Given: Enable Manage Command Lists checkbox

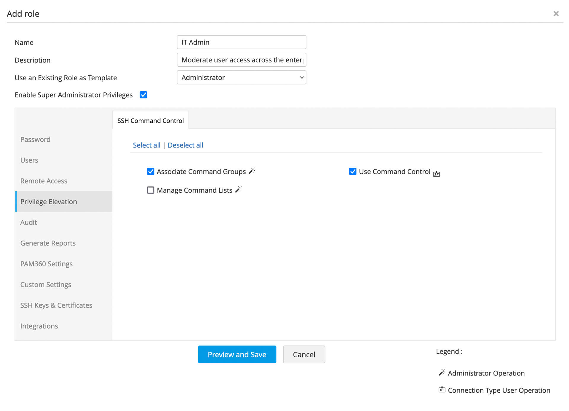Looking at the screenshot, I should (x=151, y=190).
